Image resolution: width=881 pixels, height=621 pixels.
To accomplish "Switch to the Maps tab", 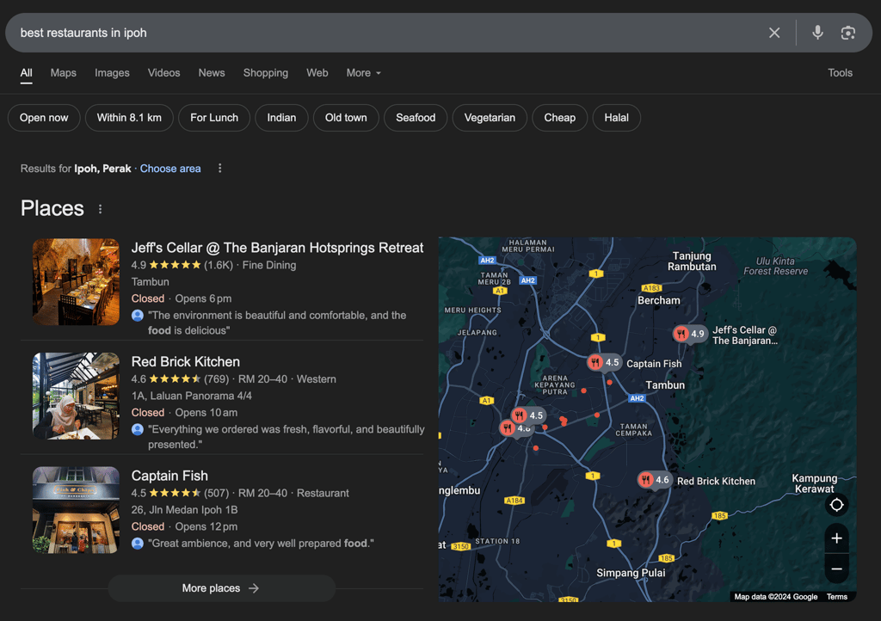I will tap(64, 73).
